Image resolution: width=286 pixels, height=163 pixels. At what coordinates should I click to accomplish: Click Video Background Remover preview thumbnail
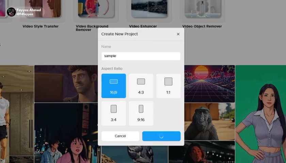click(96, 8)
